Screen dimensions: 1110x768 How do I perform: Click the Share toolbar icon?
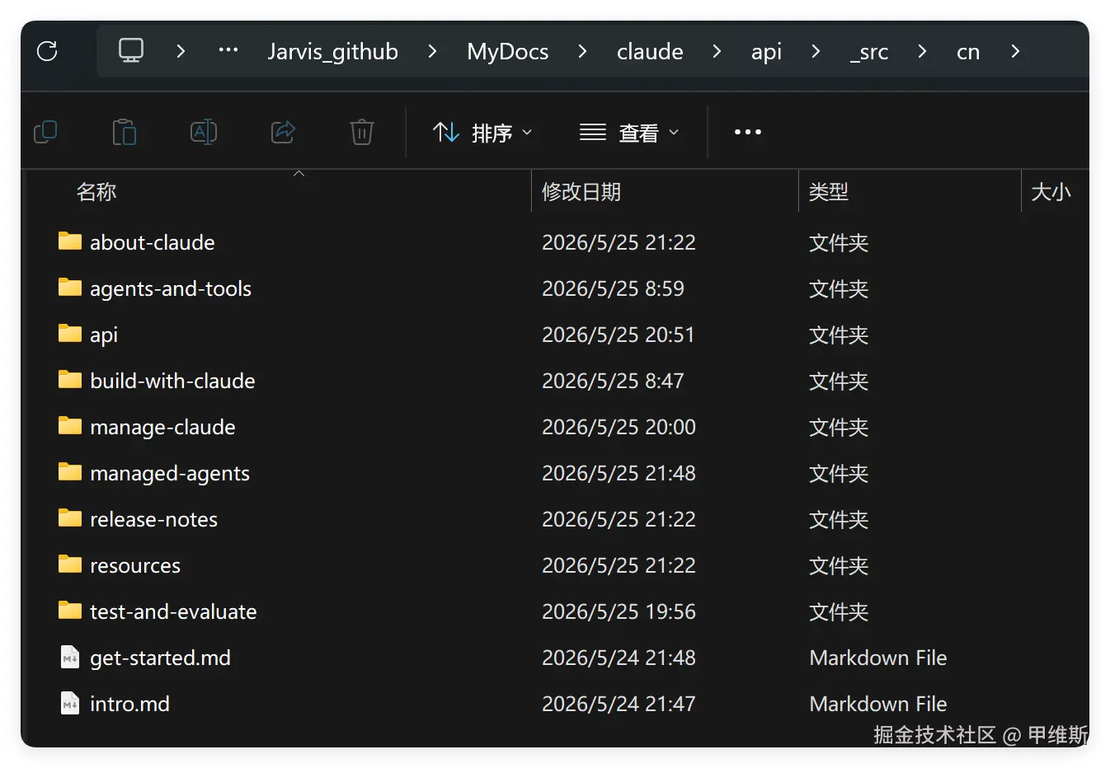(283, 132)
